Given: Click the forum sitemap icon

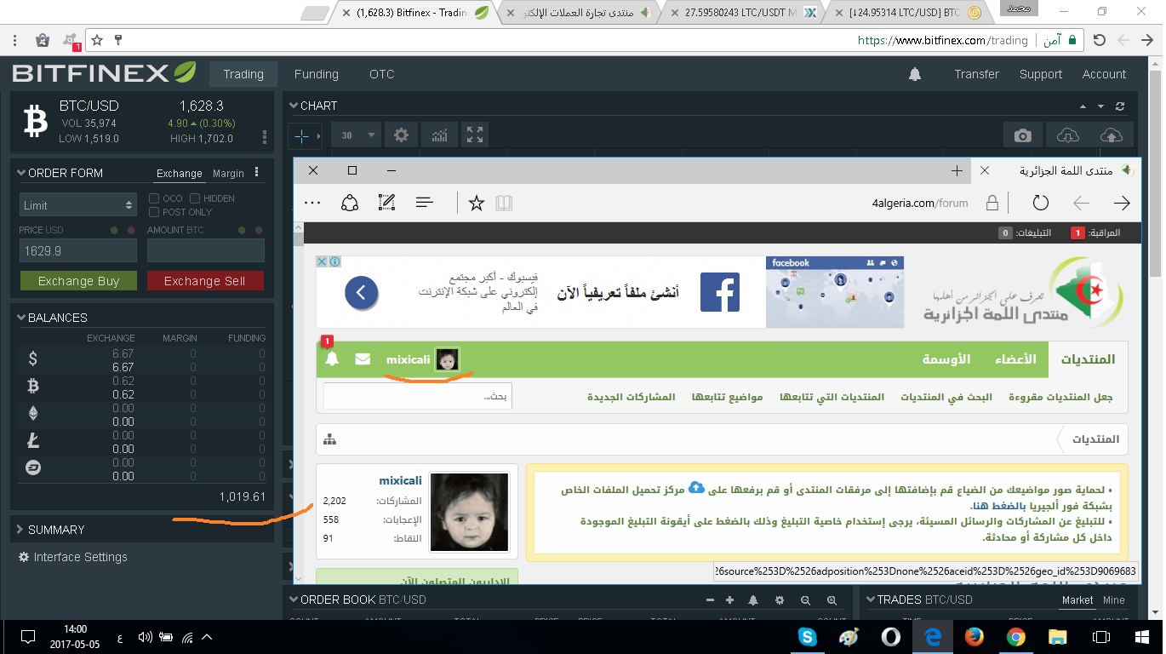Looking at the screenshot, I should coord(330,439).
